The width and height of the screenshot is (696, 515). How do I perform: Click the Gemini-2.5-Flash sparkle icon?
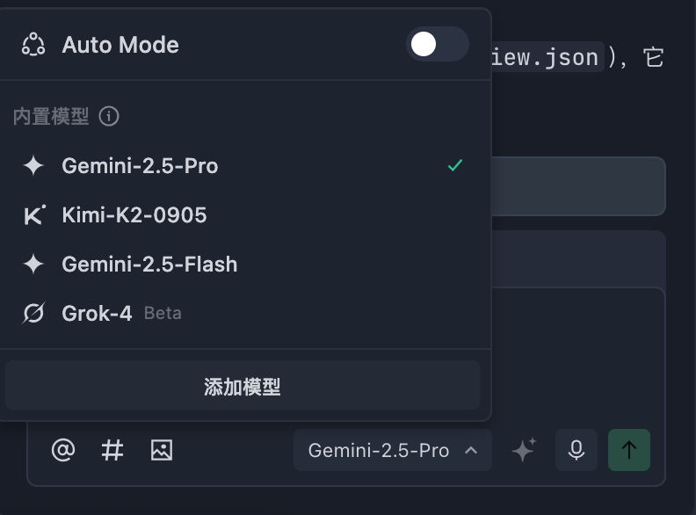click(x=33, y=265)
